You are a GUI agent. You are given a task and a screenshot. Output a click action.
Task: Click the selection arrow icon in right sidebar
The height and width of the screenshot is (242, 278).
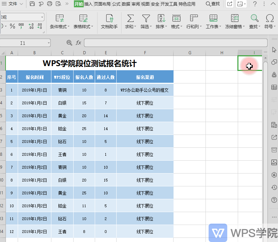click(274, 50)
